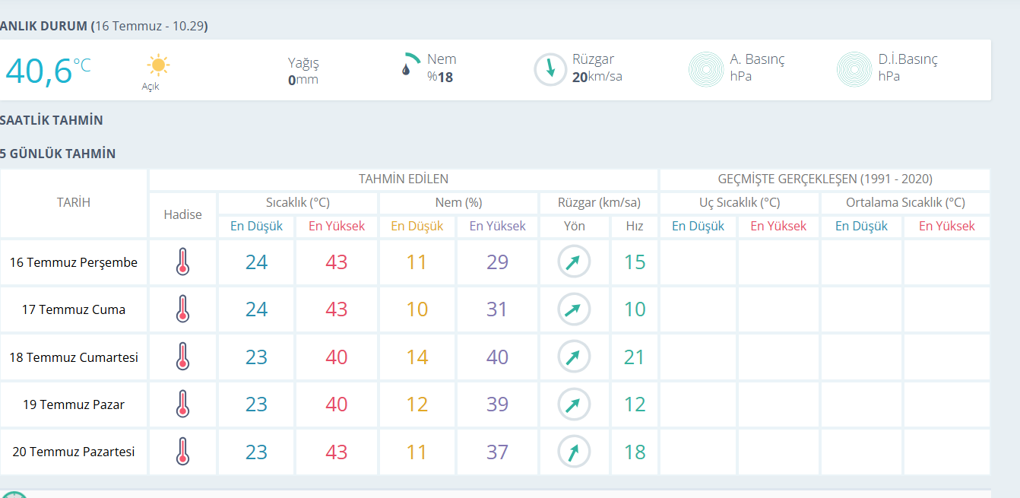
Task: Expand the SAATLİK TAHMİN section
Action: pos(52,120)
